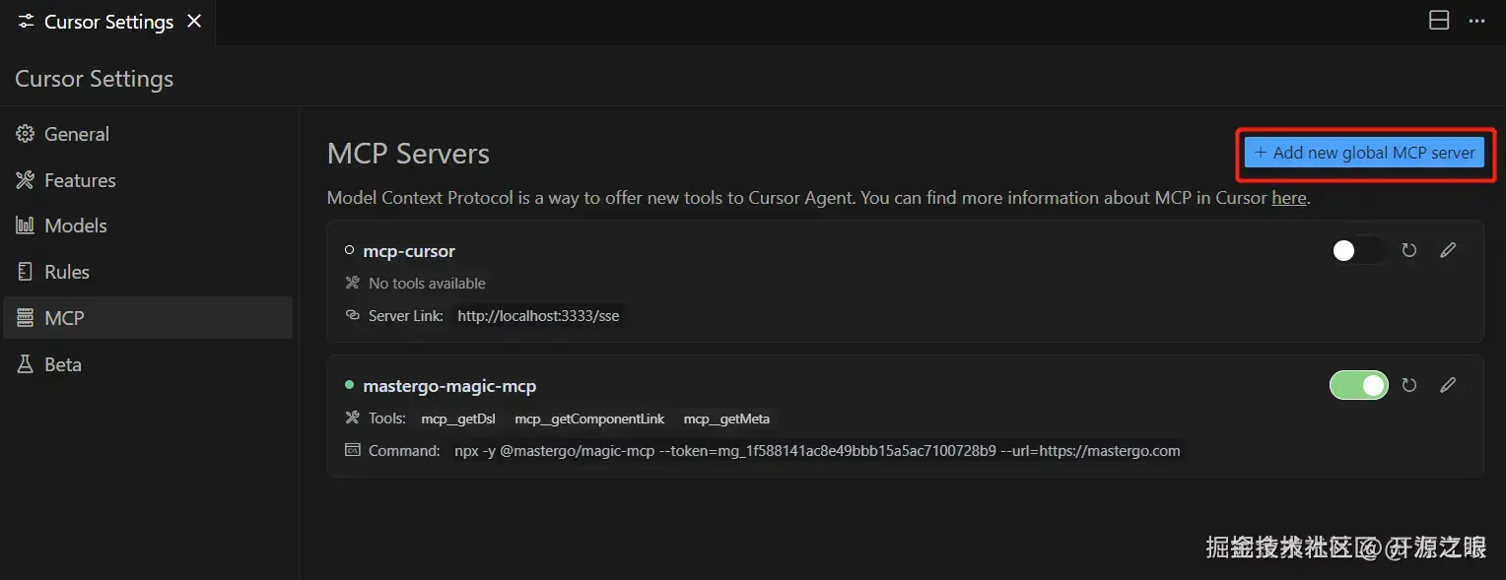This screenshot has height=580, width=1506.
Task: Select the Beta section icon
Action: pos(25,363)
